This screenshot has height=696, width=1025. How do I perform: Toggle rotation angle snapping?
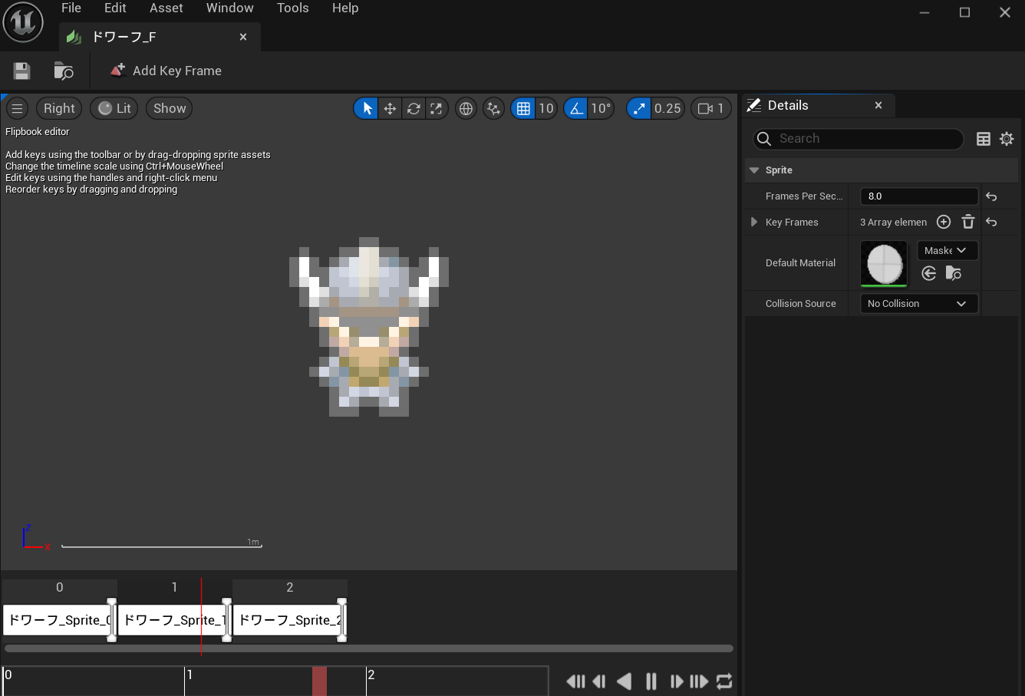coord(577,108)
